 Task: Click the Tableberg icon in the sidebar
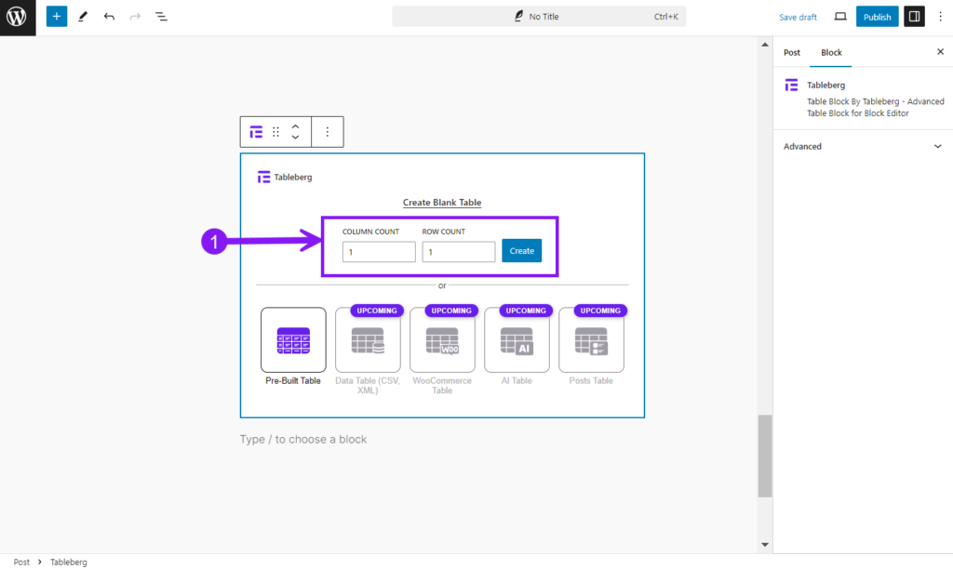pyautogui.click(x=791, y=85)
